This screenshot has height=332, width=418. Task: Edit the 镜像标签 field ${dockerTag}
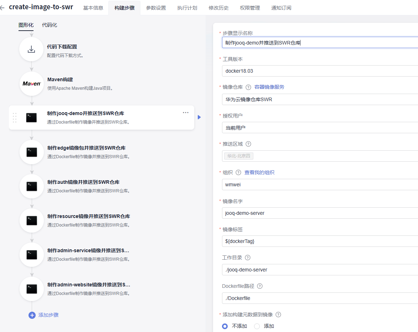click(x=320, y=241)
